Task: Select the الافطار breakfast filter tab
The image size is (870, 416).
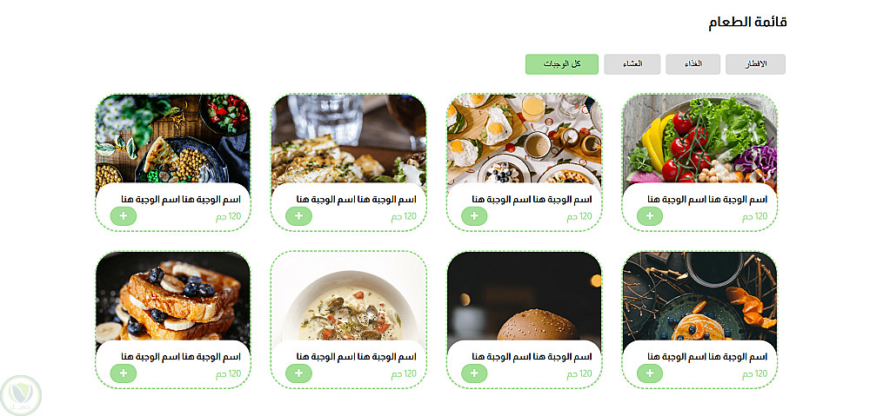Action: pyautogui.click(x=755, y=64)
